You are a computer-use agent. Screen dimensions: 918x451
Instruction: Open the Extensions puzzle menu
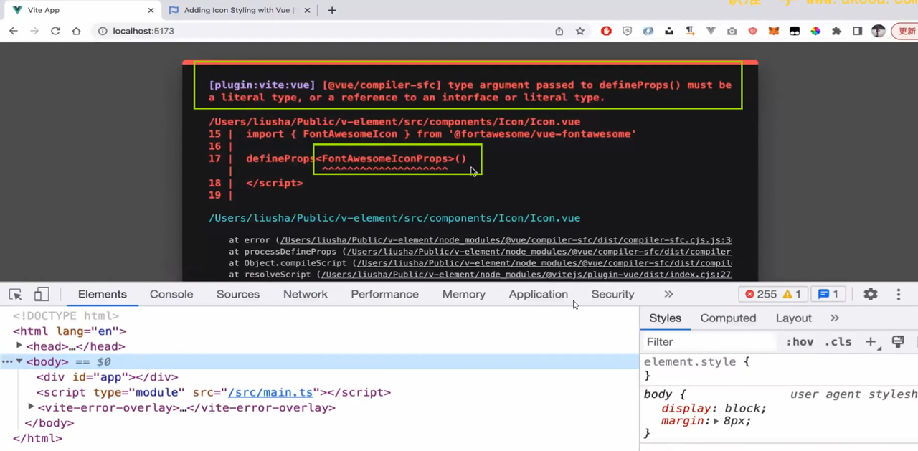pyautogui.click(x=836, y=31)
